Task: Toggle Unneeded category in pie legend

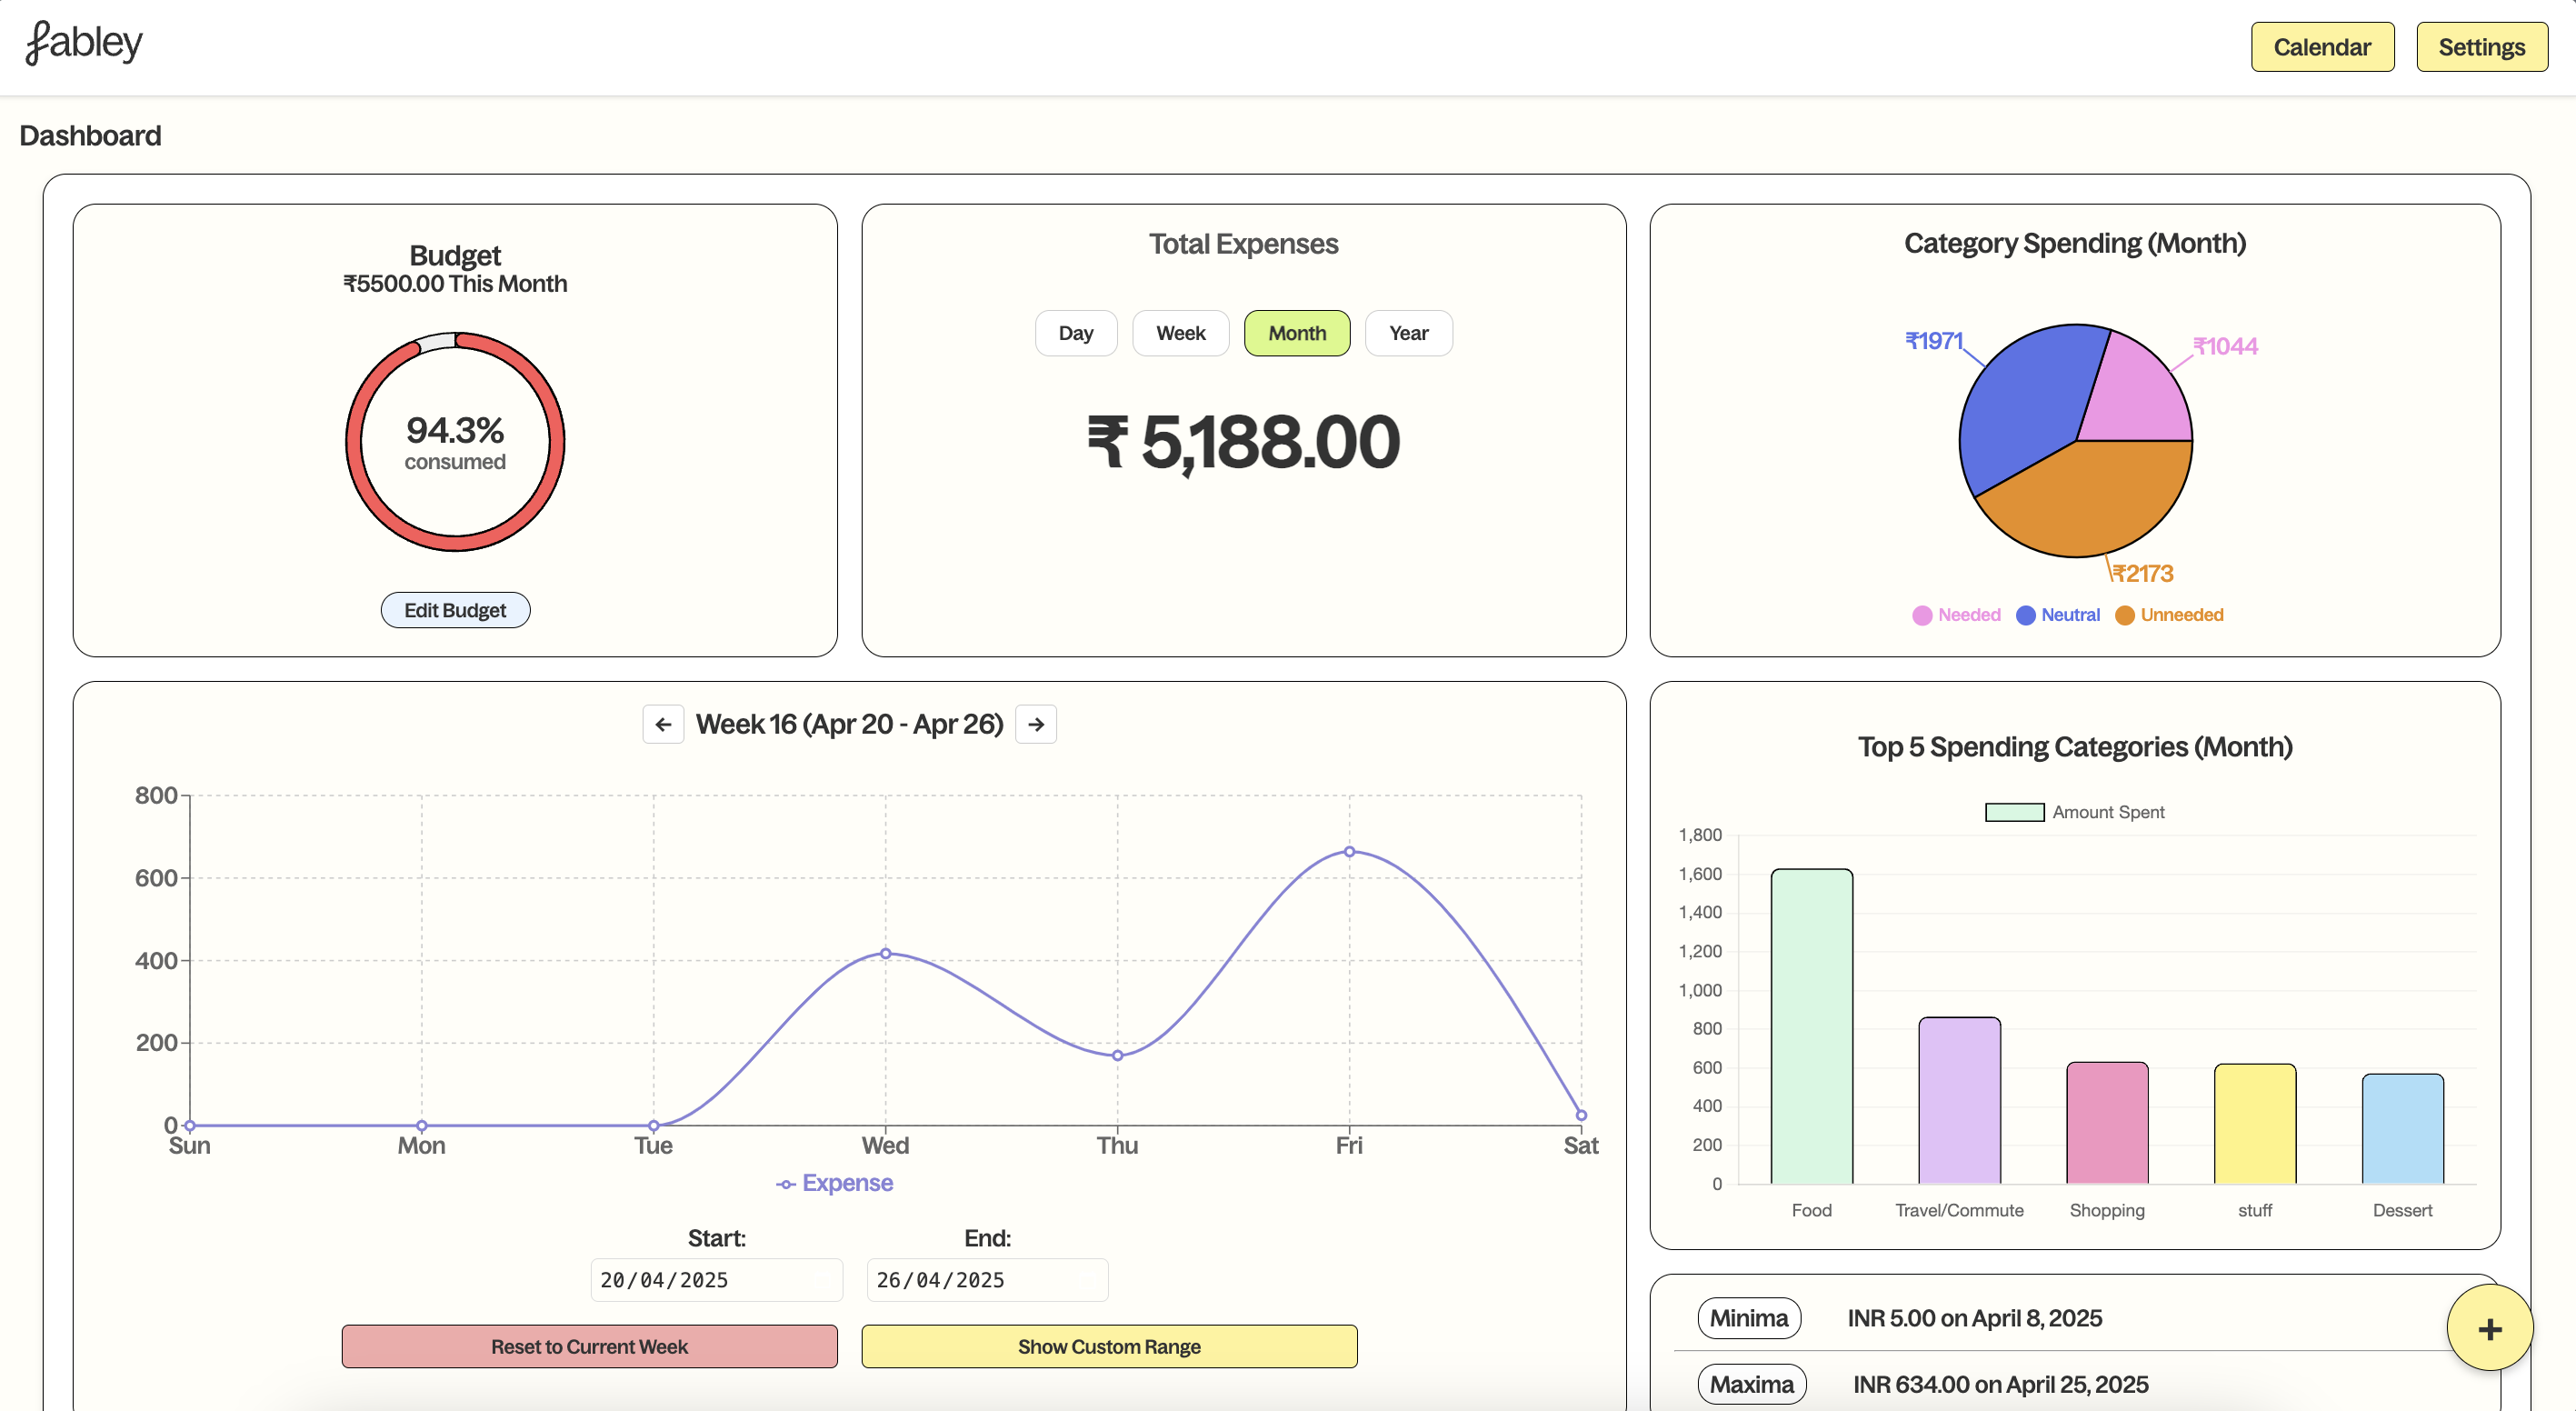Action: click(x=2169, y=615)
